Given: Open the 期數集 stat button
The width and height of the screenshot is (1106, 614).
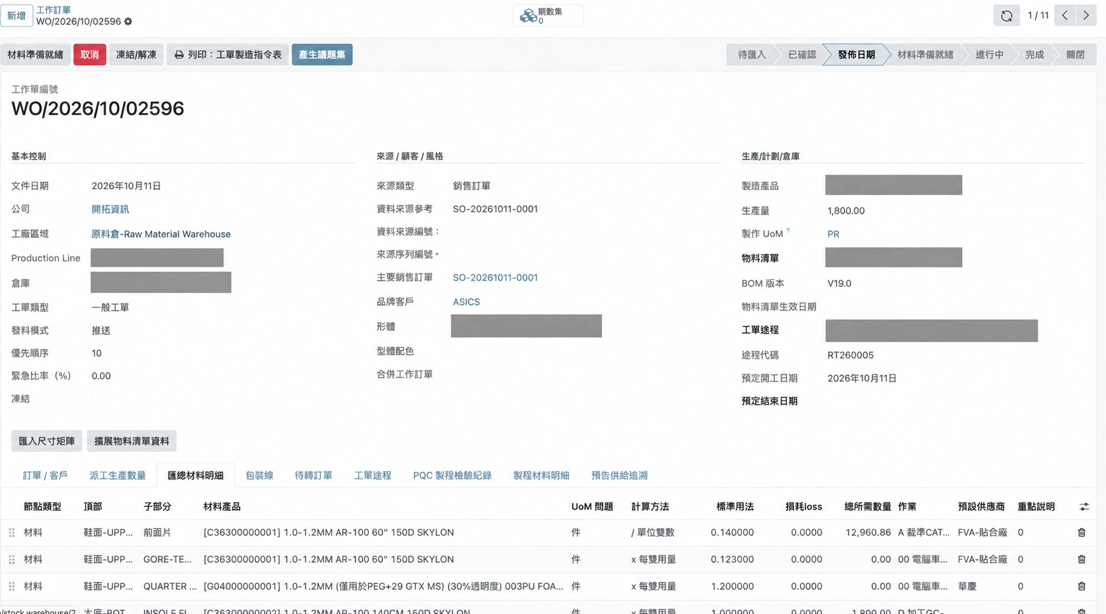Looking at the screenshot, I should coord(547,16).
